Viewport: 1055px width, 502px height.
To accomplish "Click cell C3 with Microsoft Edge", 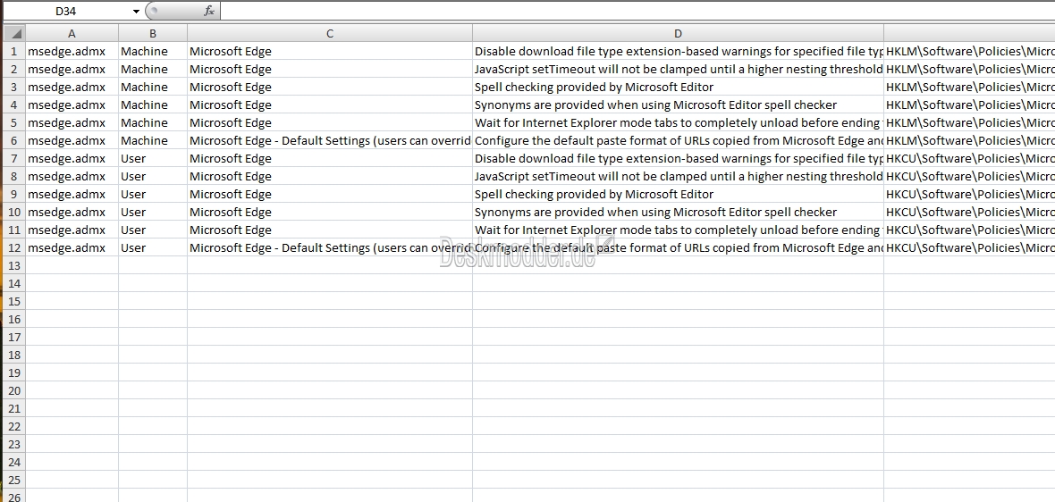I will (330, 87).
